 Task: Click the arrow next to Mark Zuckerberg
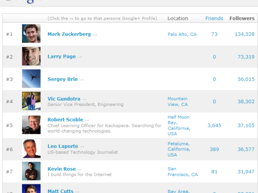click(x=95, y=34)
